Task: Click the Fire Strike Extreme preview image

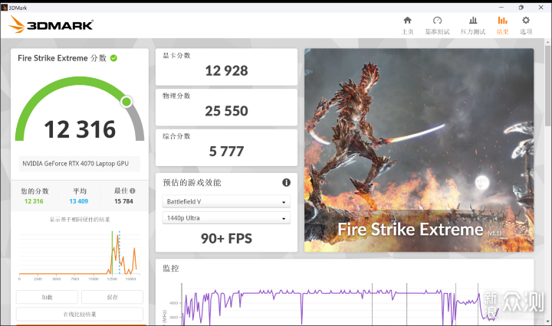Action: click(419, 150)
